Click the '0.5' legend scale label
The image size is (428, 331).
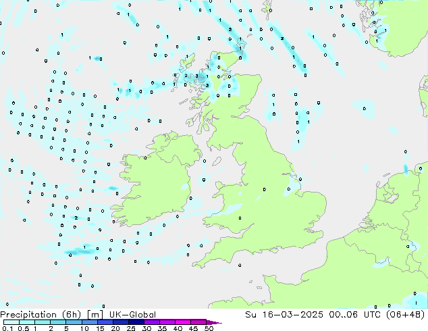pos(23,328)
